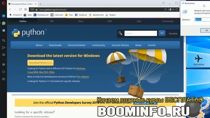Screen dimensions: 210x118
Task: Click the magnifier icon beside site search
Action: click(x=120, y=33)
